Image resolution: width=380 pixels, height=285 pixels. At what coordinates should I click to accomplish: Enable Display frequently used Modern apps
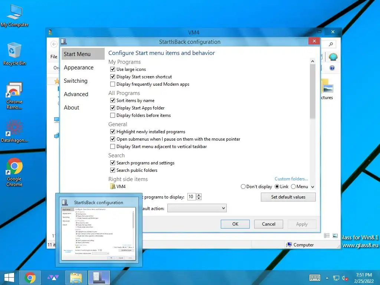(112, 84)
